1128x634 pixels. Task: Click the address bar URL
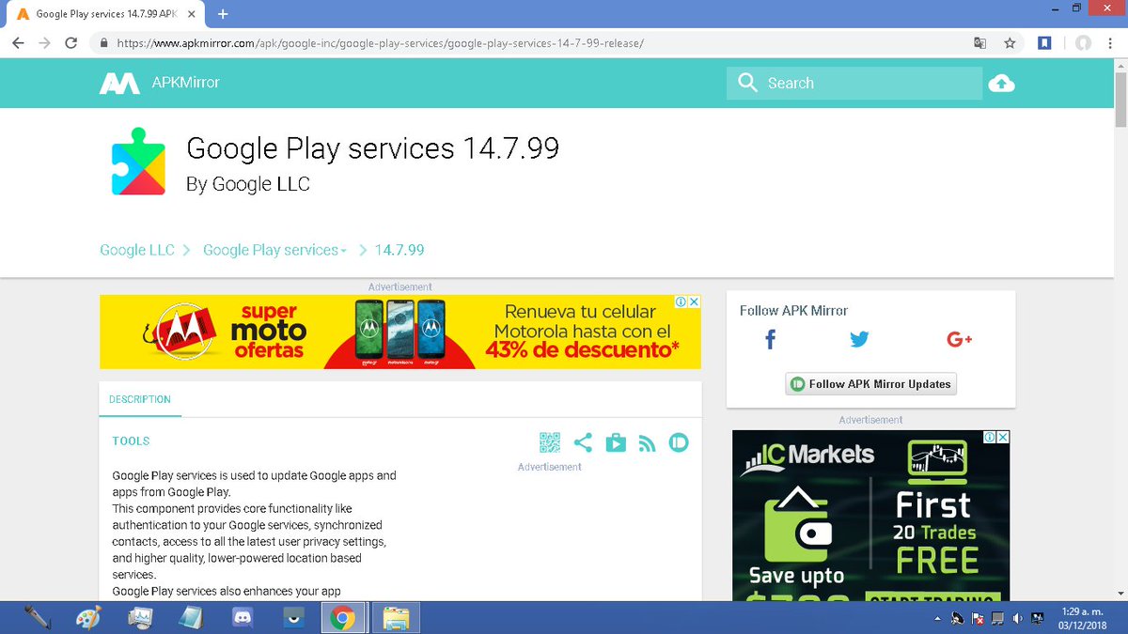coord(380,43)
